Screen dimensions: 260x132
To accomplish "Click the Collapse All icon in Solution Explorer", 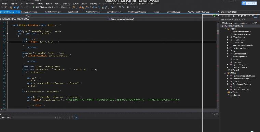I will [242, 16].
